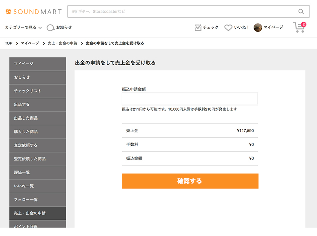Open 査定依頼する sidebar item

[38, 145]
